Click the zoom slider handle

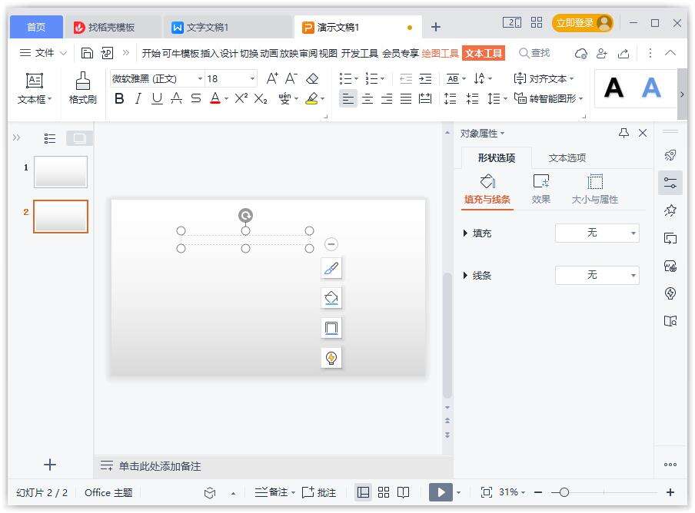(x=564, y=492)
